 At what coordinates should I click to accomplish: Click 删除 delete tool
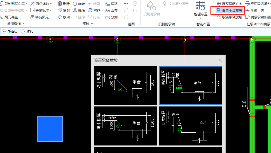[64, 4]
